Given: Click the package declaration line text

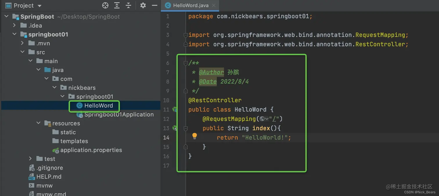Looking at the screenshot, I should coord(250,17).
